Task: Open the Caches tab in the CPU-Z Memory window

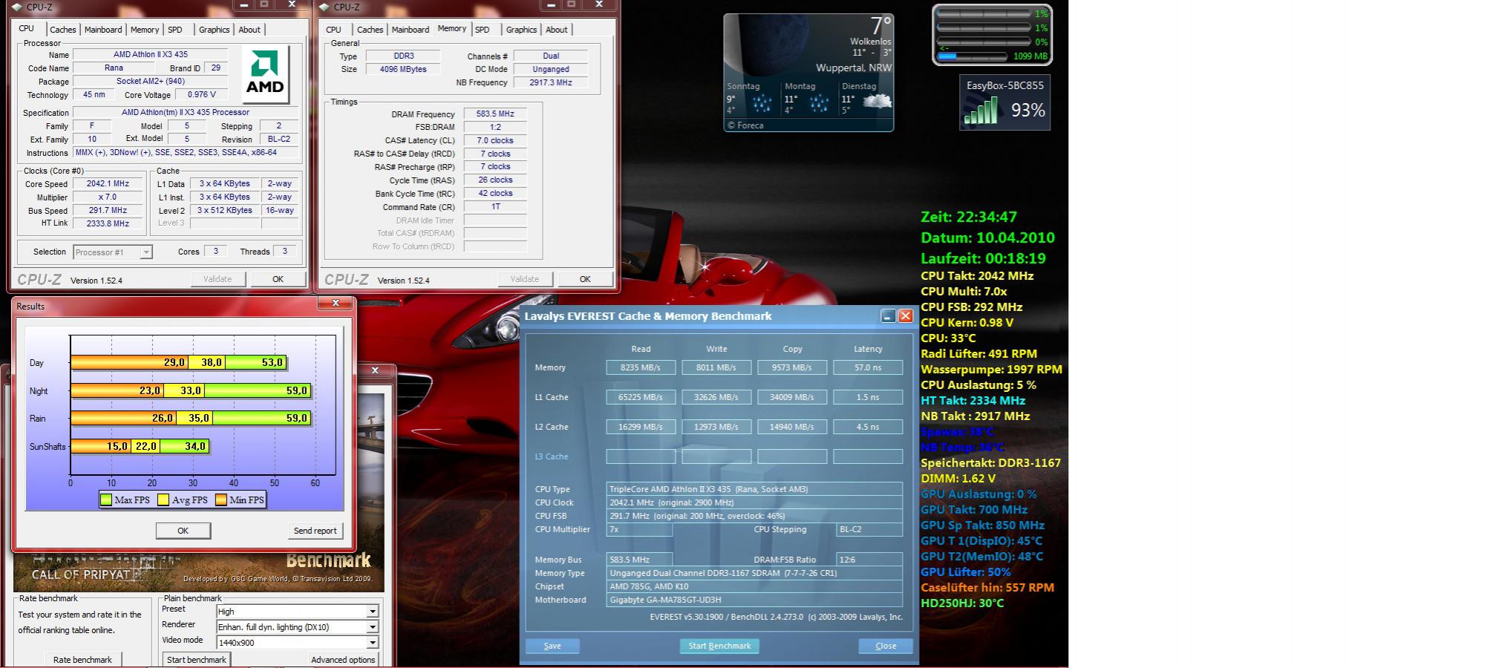Action: 370,30
